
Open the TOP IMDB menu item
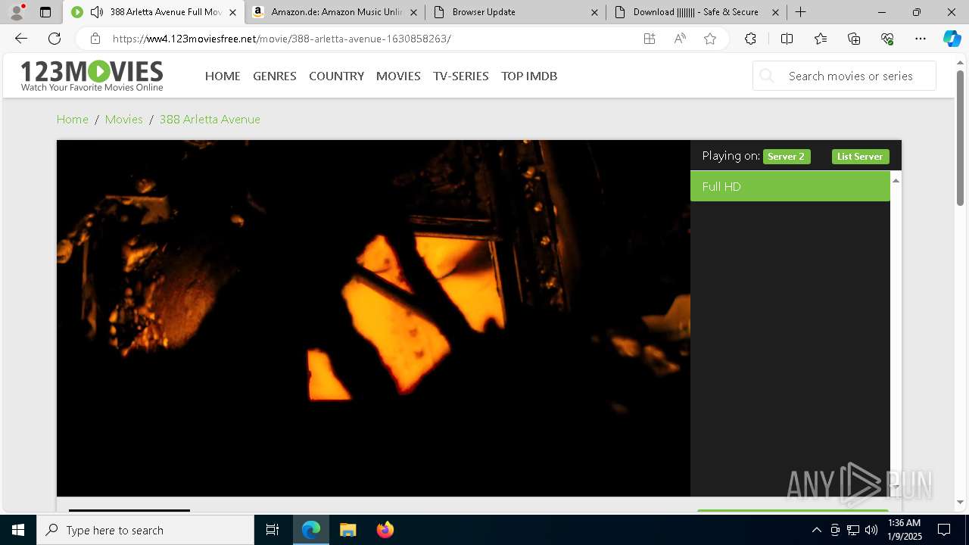click(529, 76)
